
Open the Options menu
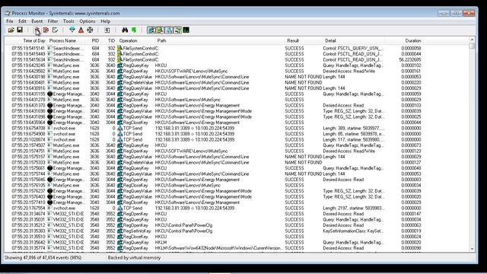click(88, 21)
